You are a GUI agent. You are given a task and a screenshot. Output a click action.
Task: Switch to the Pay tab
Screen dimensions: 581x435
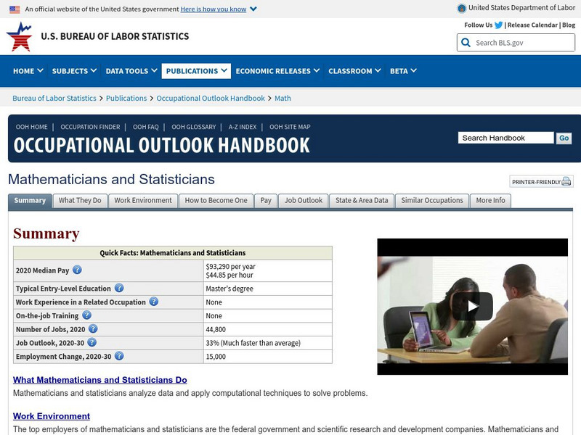pyautogui.click(x=266, y=200)
